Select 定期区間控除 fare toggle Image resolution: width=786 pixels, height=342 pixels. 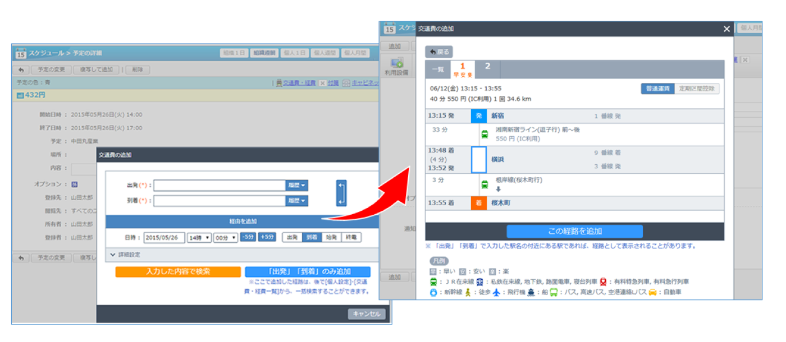click(x=697, y=89)
